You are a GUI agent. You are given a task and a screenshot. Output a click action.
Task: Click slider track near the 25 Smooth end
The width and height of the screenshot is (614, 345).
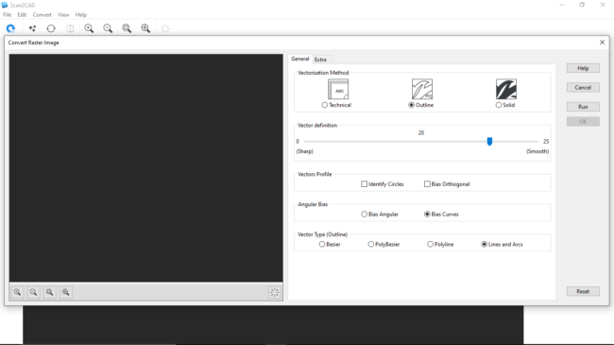534,142
